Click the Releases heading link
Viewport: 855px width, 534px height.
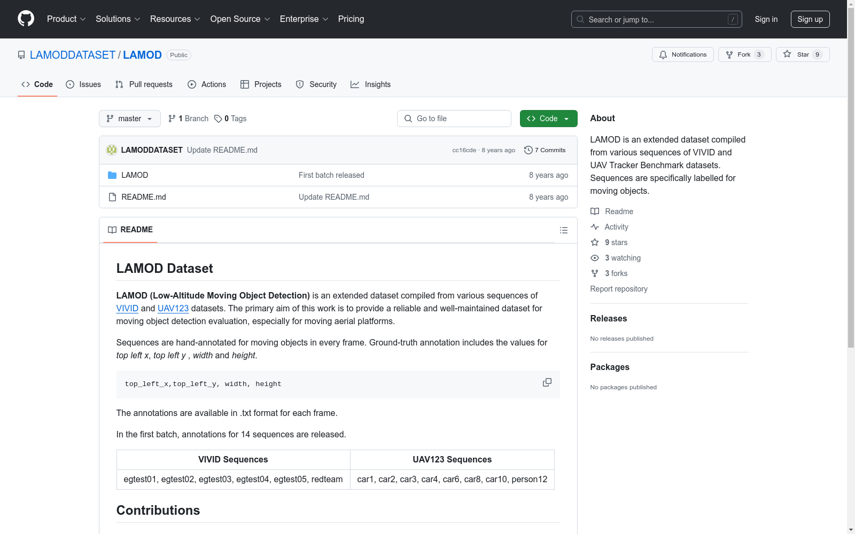coord(609,318)
